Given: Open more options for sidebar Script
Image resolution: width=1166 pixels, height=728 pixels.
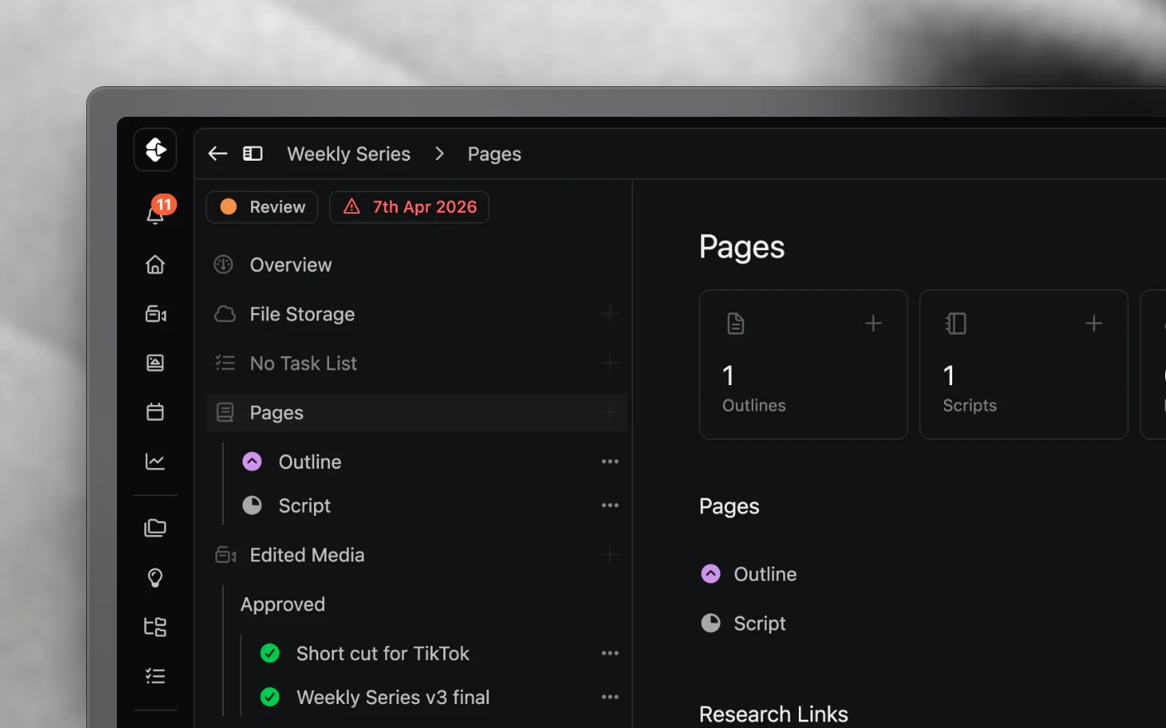Looking at the screenshot, I should point(610,505).
